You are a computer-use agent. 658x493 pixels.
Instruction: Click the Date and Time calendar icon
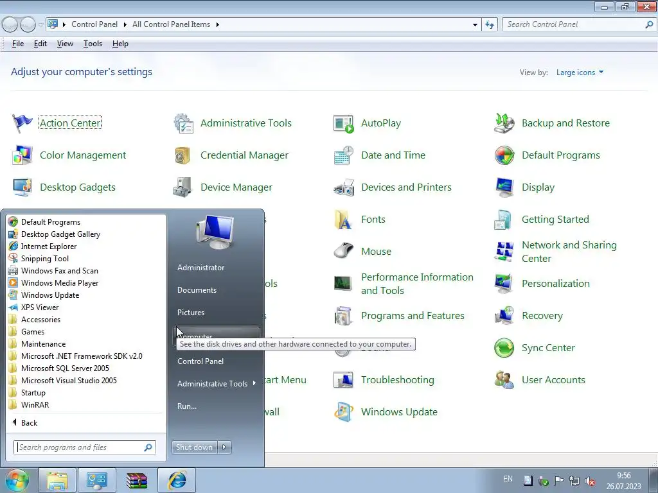click(344, 155)
